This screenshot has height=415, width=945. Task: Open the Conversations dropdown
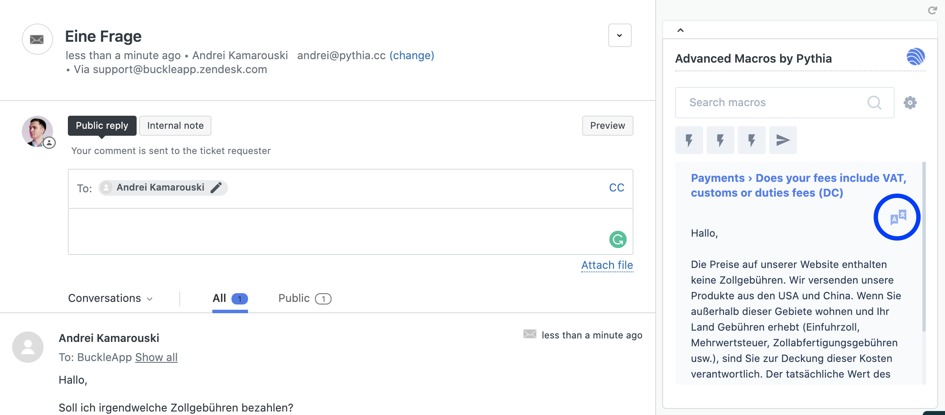click(111, 298)
